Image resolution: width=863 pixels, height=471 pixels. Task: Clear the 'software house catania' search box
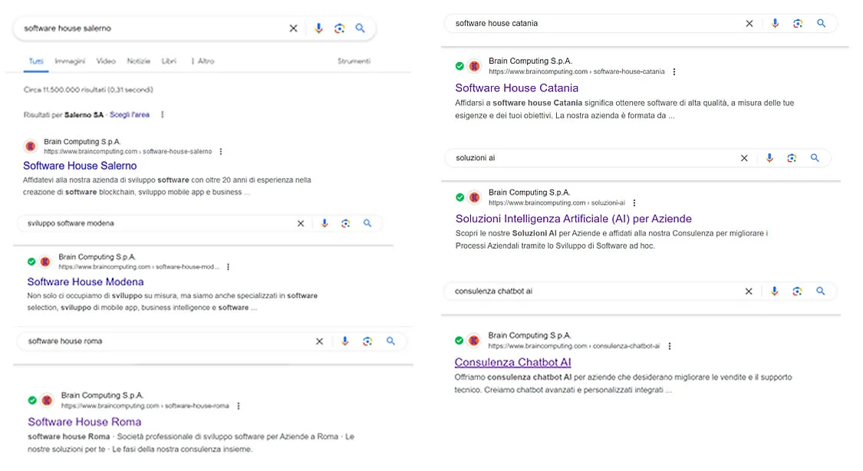pos(749,24)
